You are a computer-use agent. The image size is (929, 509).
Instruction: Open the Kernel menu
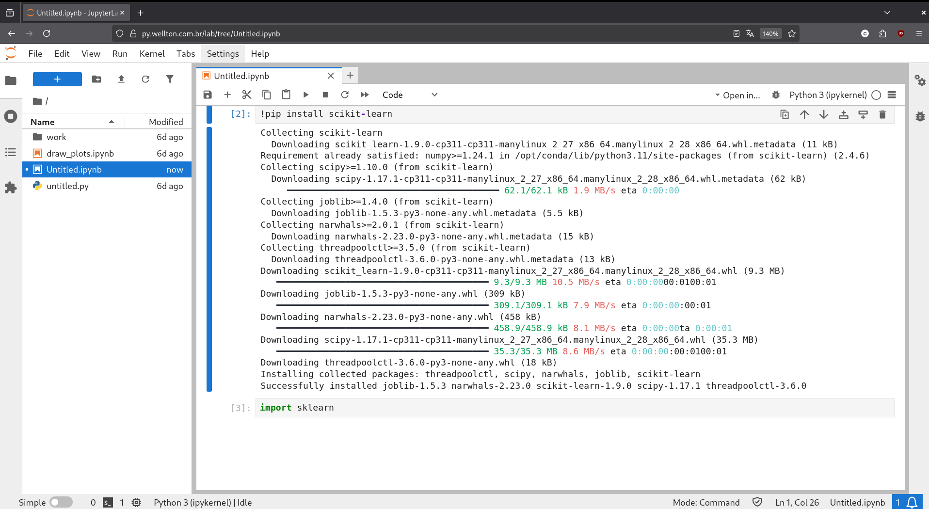click(152, 53)
